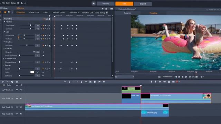Click the Solo track button

tap(9, 85)
